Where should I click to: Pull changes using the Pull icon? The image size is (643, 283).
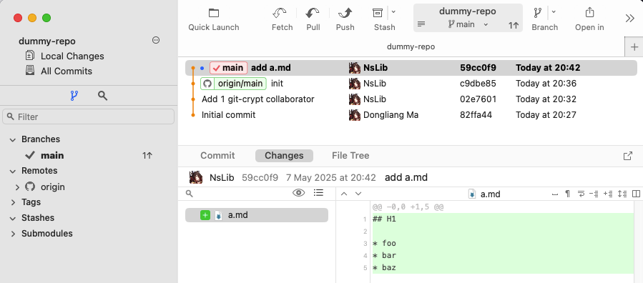(x=313, y=13)
